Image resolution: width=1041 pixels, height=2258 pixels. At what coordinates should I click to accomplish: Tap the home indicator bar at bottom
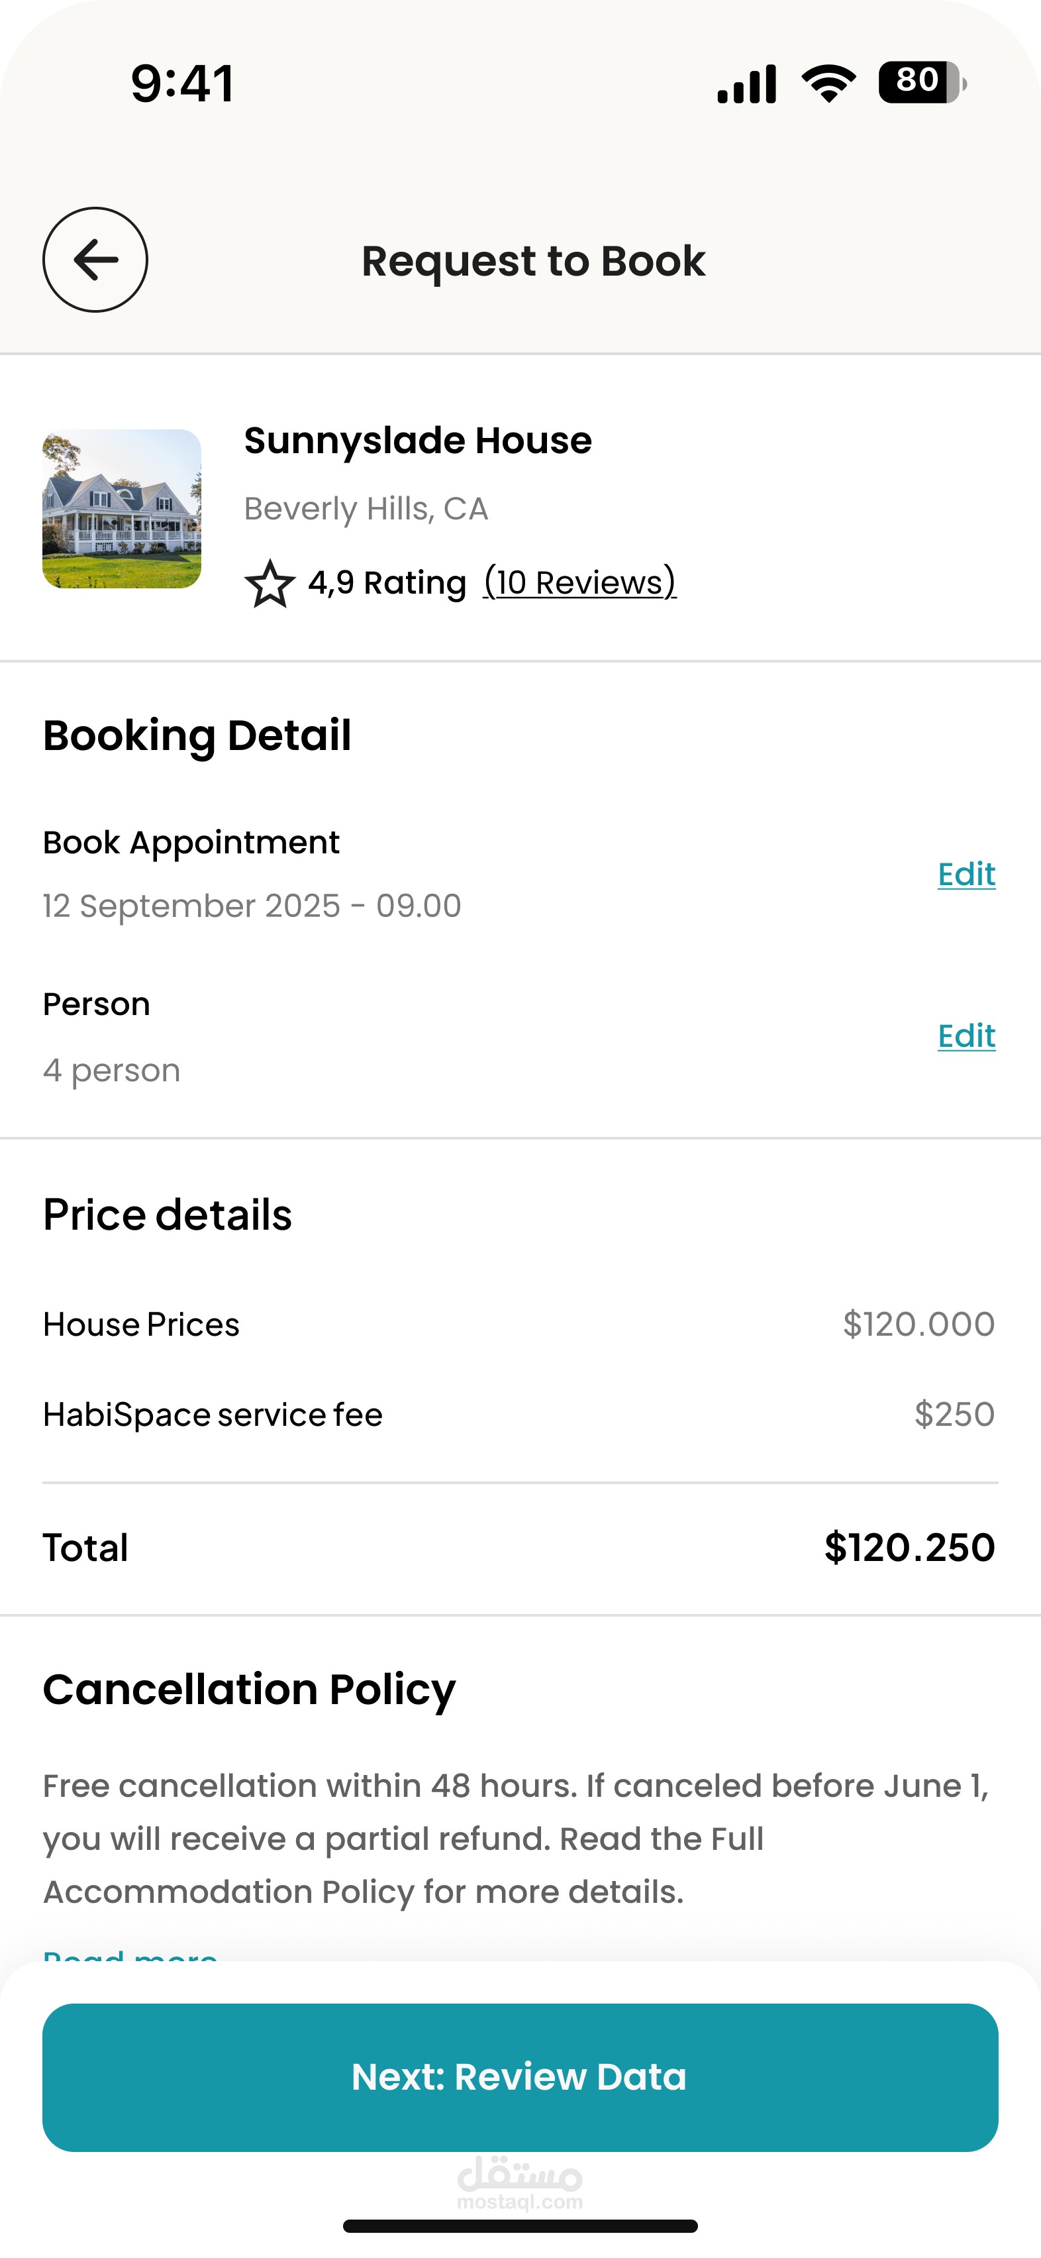pos(520,2226)
